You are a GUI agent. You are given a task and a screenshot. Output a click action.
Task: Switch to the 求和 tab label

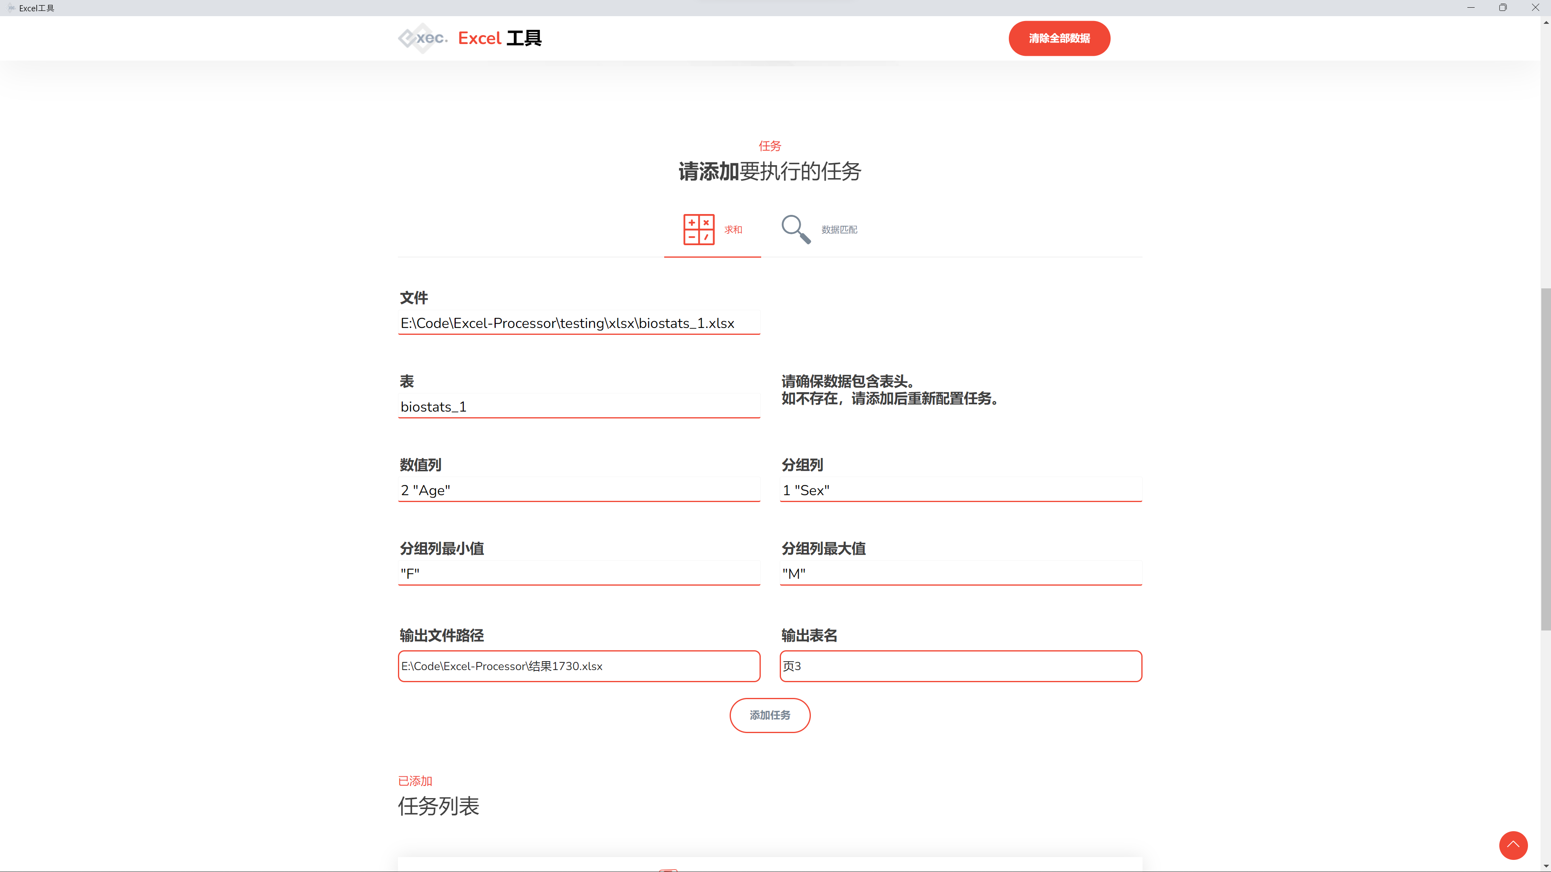[x=733, y=230]
